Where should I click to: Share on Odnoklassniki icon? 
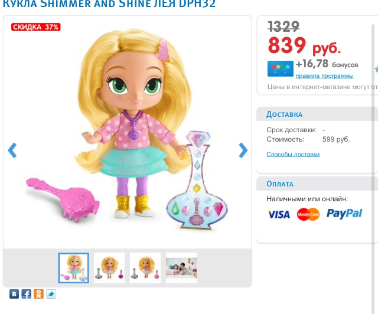pos(38,293)
